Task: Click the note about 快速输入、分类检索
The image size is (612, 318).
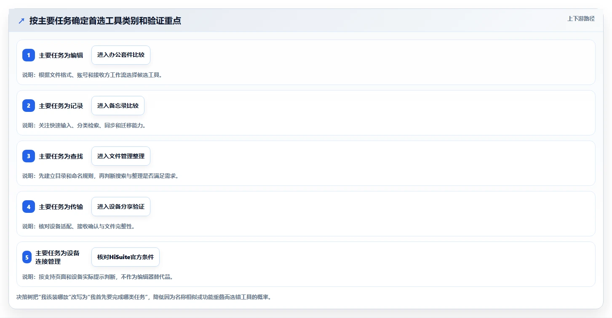Action: [x=84, y=125]
